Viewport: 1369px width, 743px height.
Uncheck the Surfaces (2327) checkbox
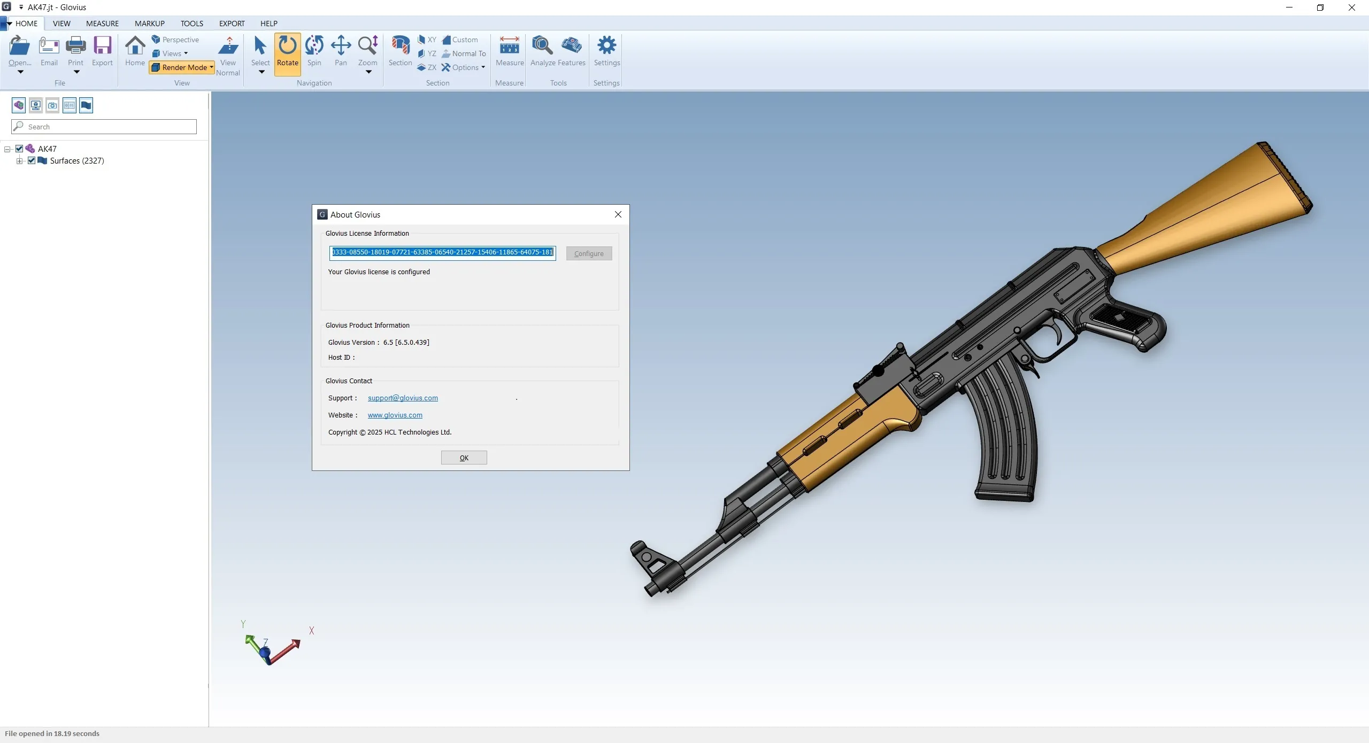32,160
